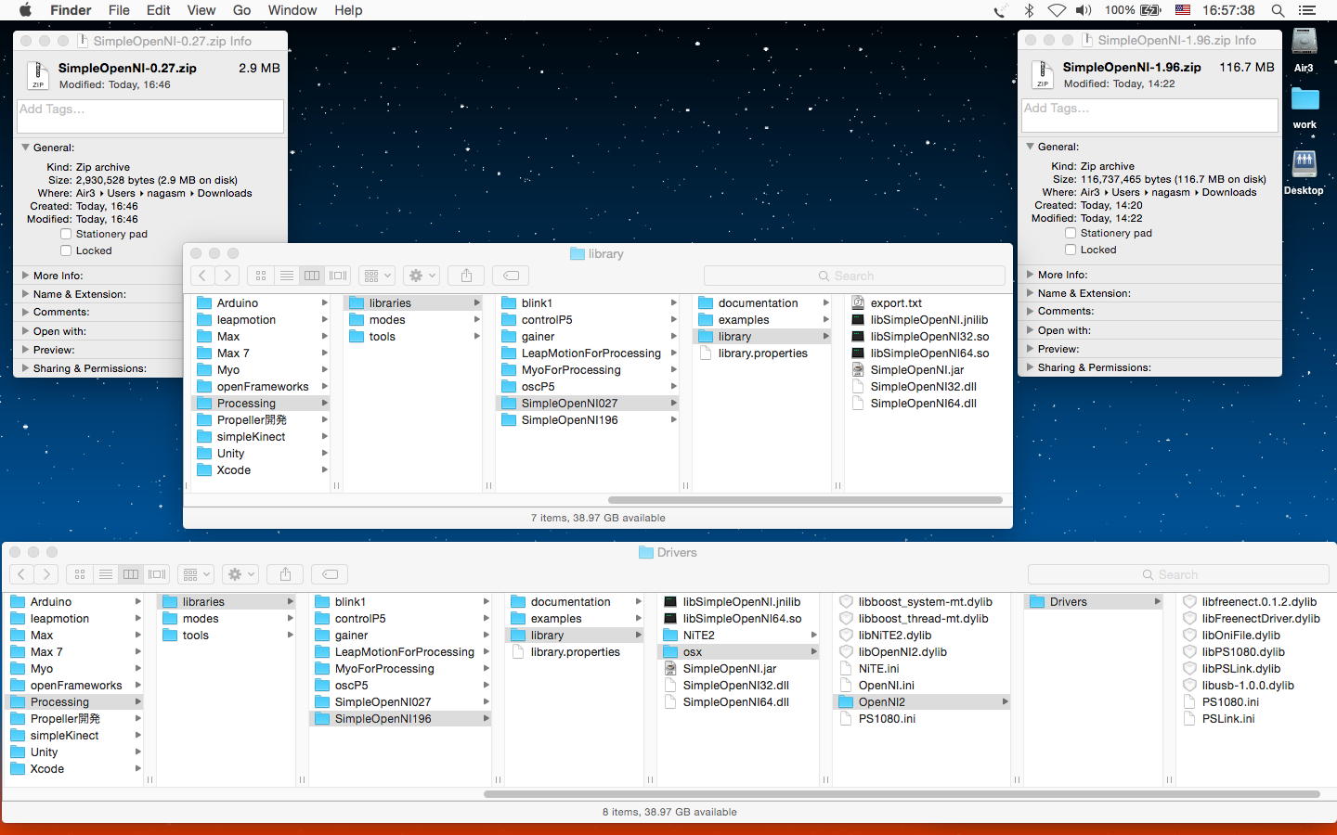Switch to column view in Drivers window

point(131,574)
